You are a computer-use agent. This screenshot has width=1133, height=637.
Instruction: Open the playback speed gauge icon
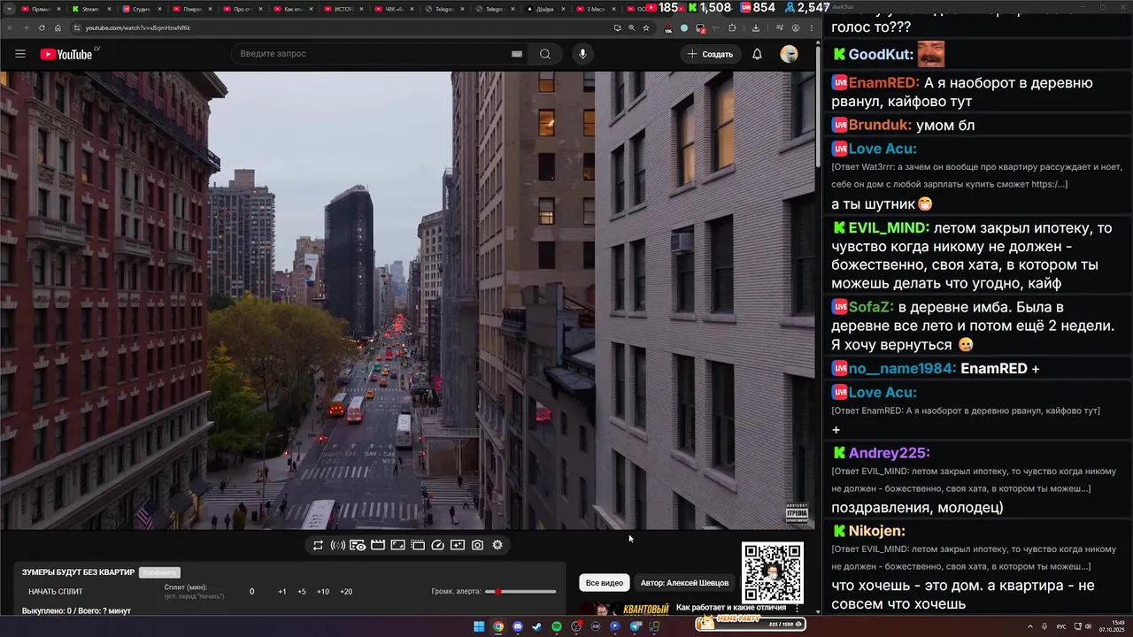[x=437, y=545]
